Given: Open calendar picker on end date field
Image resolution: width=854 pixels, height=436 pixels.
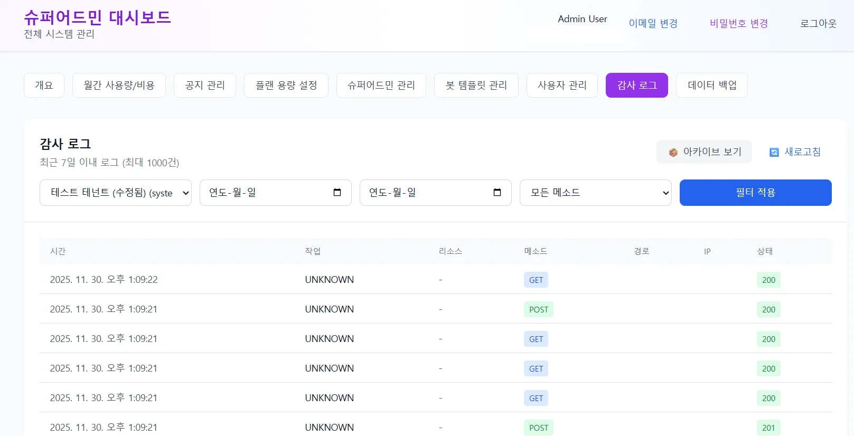Looking at the screenshot, I should click(497, 193).
